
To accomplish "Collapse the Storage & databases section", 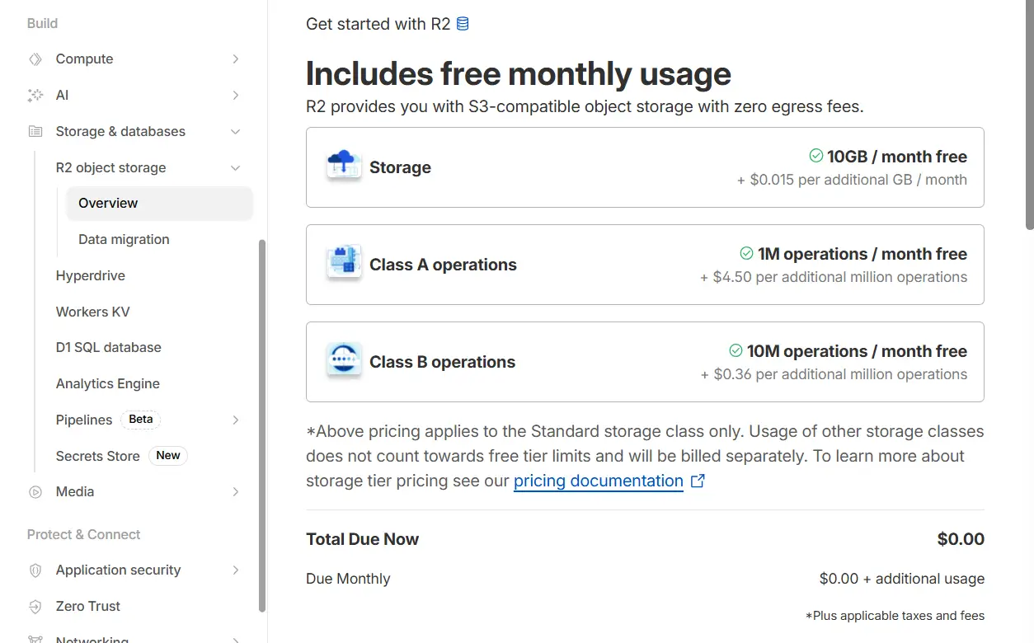I will click(x=236, y=132).
